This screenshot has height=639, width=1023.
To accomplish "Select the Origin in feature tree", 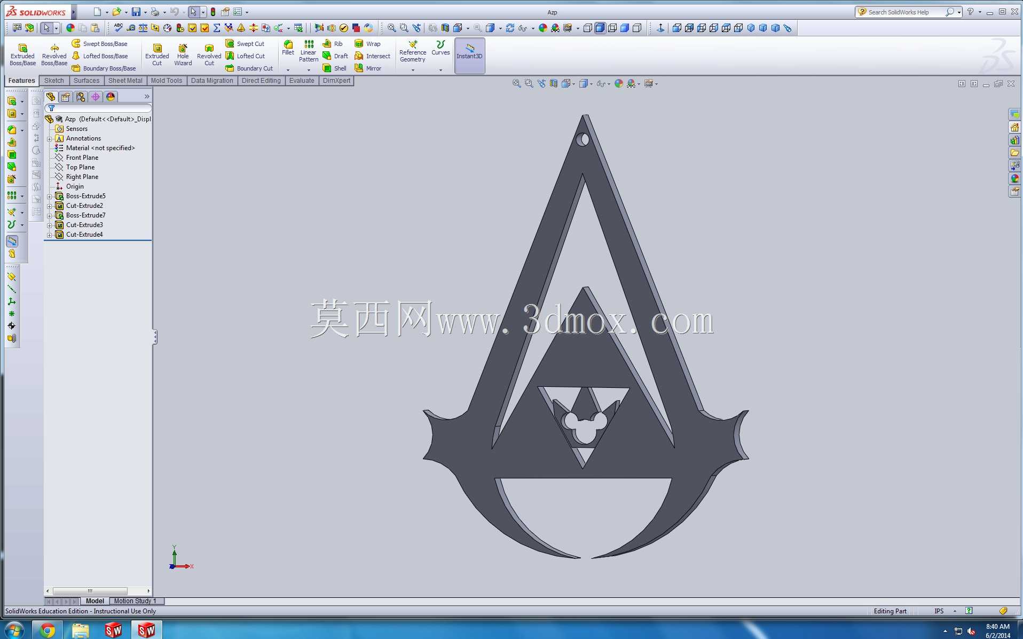I will click(x=69, y=186).
